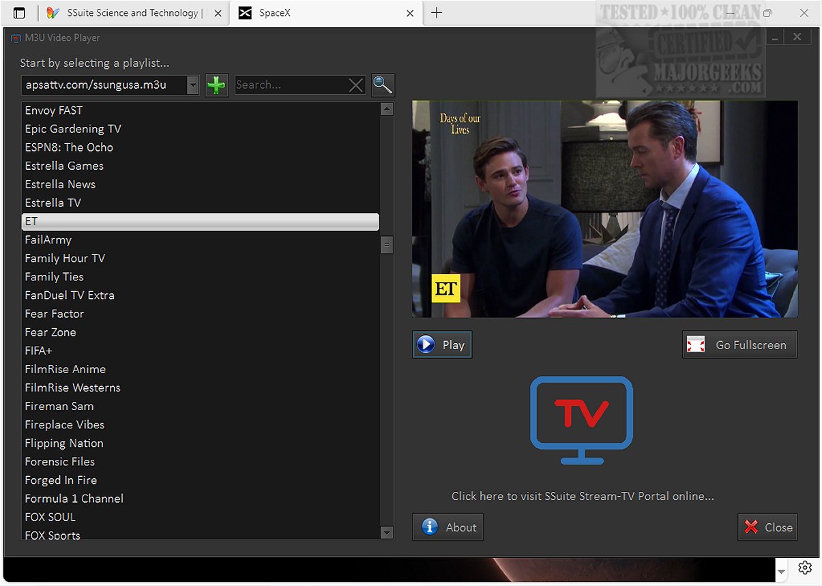Click the green plus add playlist icon

(x=216, y=85)
